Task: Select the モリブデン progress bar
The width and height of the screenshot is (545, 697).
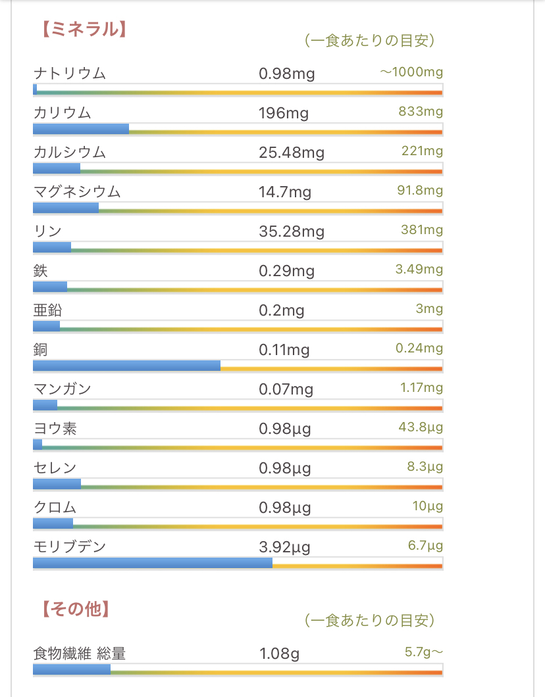Action: point(238,563)
